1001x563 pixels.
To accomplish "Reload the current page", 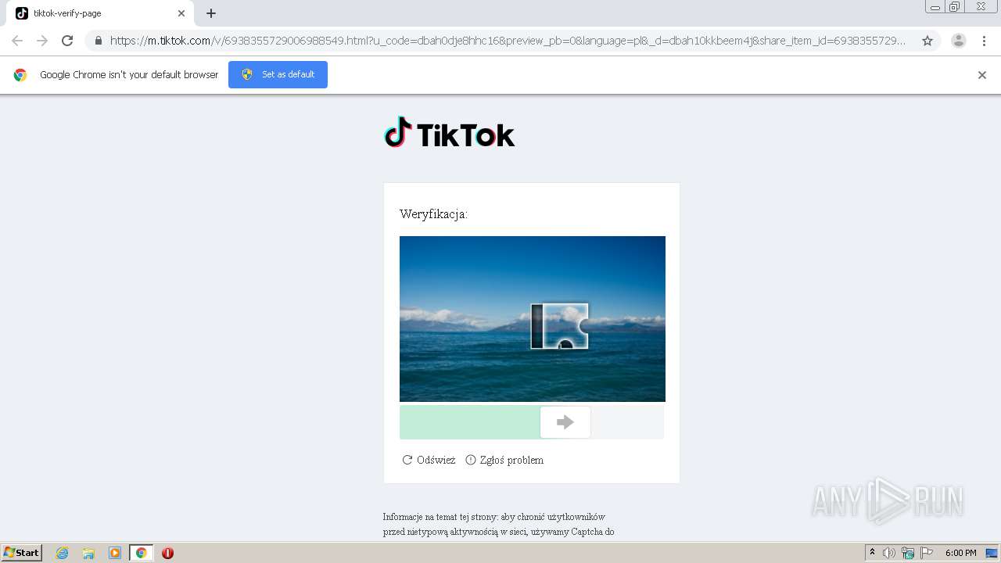I will point(67,41).
